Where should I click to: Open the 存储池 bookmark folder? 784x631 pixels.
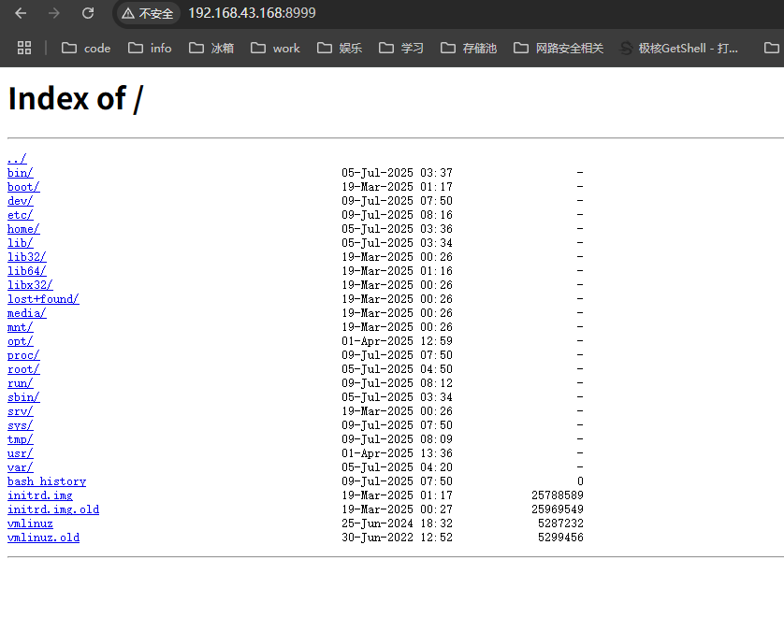(468, 48)
